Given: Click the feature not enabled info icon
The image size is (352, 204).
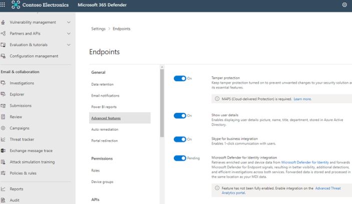Looking at the screenshot, I should pos(217,188).
